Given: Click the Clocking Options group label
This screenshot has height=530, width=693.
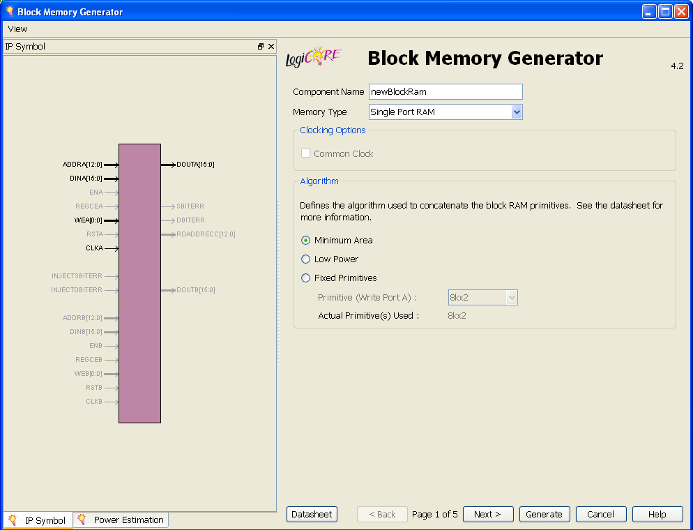Looking at the screenshot, I should [x=333, y=130].
